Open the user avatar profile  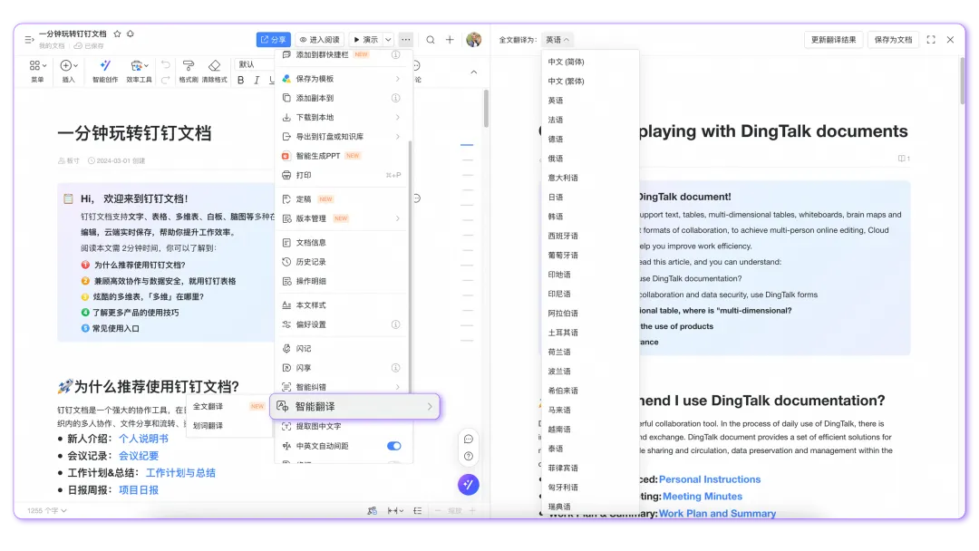pyautogui.click(x=474, y=39)
